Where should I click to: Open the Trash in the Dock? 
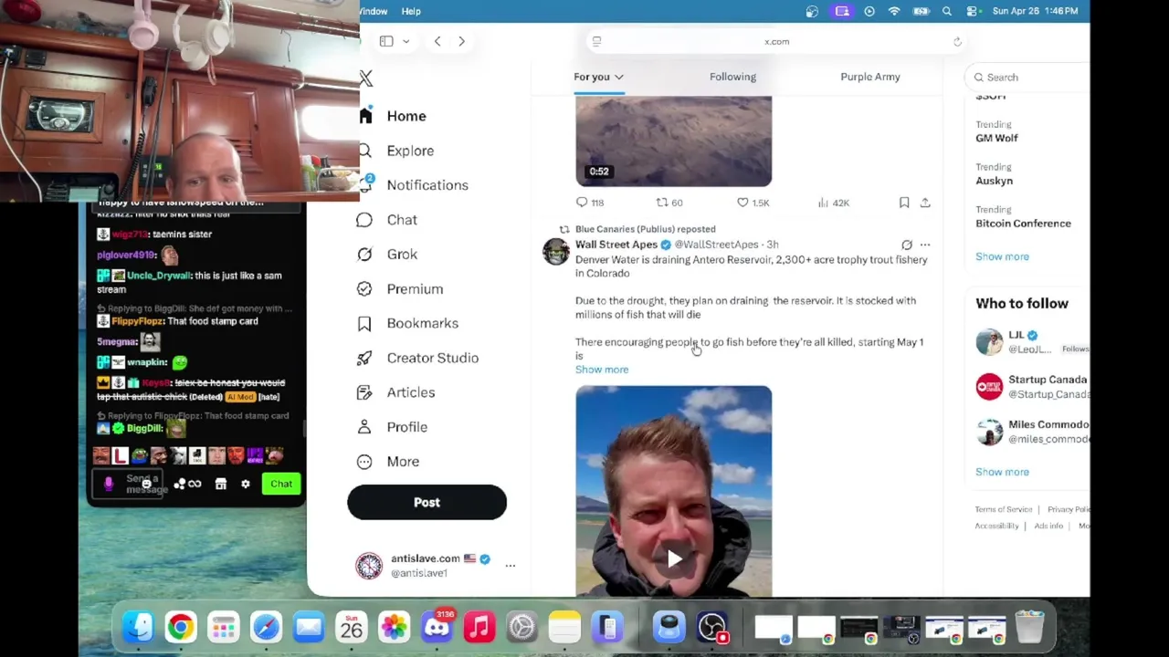click(x=1029, y=627)
